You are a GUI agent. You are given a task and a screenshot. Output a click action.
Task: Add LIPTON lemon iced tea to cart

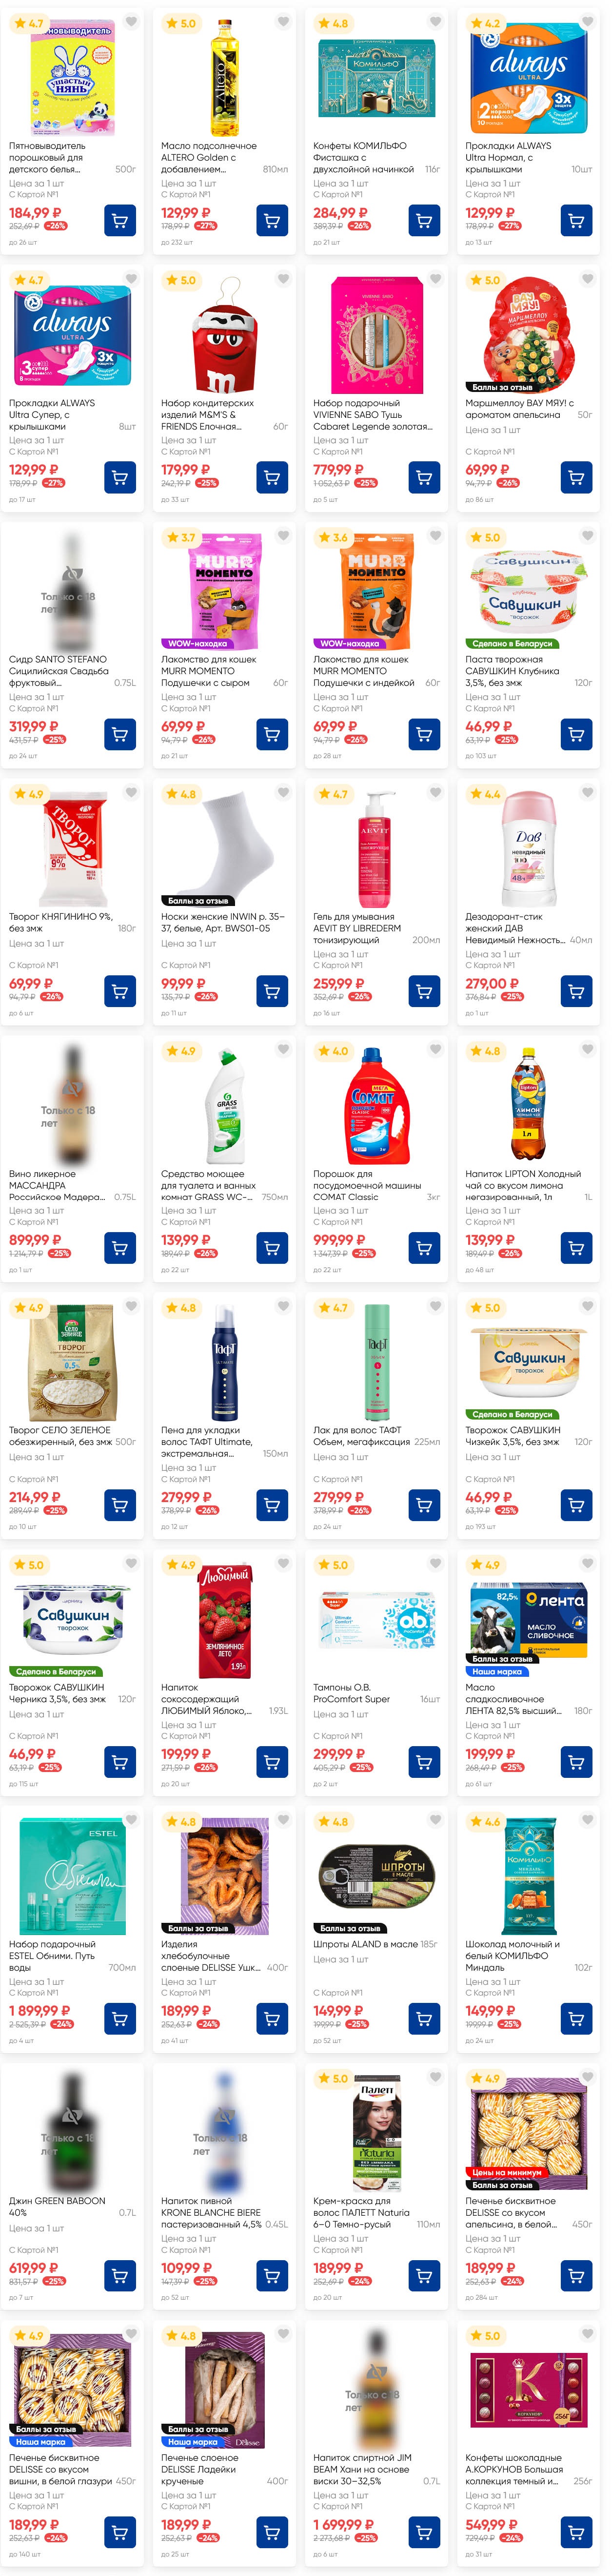576,1247
